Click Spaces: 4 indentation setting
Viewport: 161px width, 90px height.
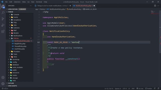coord(118,88)
